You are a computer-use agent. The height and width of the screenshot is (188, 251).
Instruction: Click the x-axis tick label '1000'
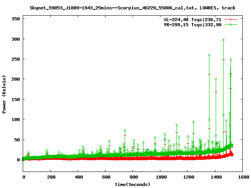point(161,177)
